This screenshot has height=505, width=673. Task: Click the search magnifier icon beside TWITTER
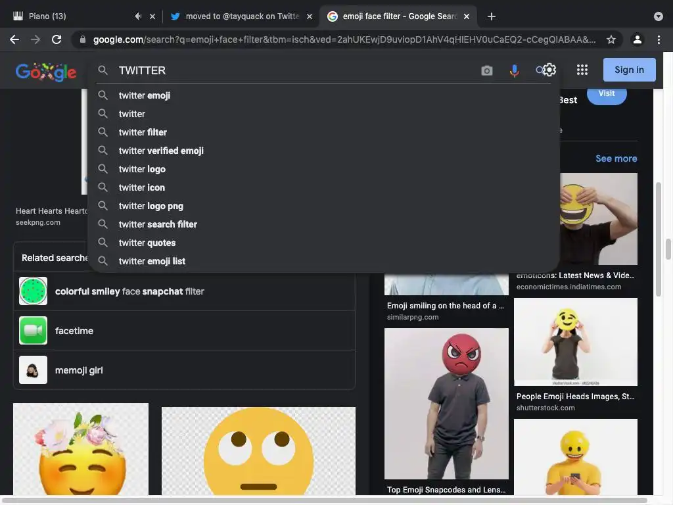[x=103, y=70]
